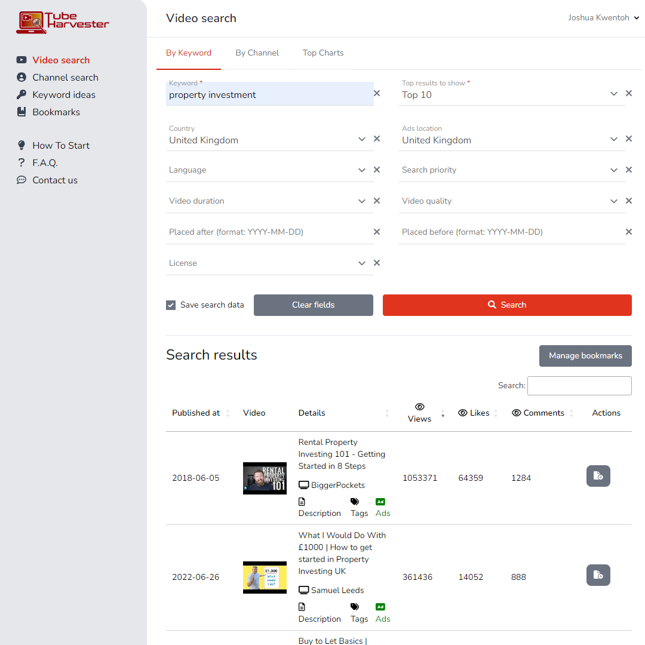This screenshot has width=645, height=645.
Task: Switch to the By Channel tab
Action: tap(257, 53)
